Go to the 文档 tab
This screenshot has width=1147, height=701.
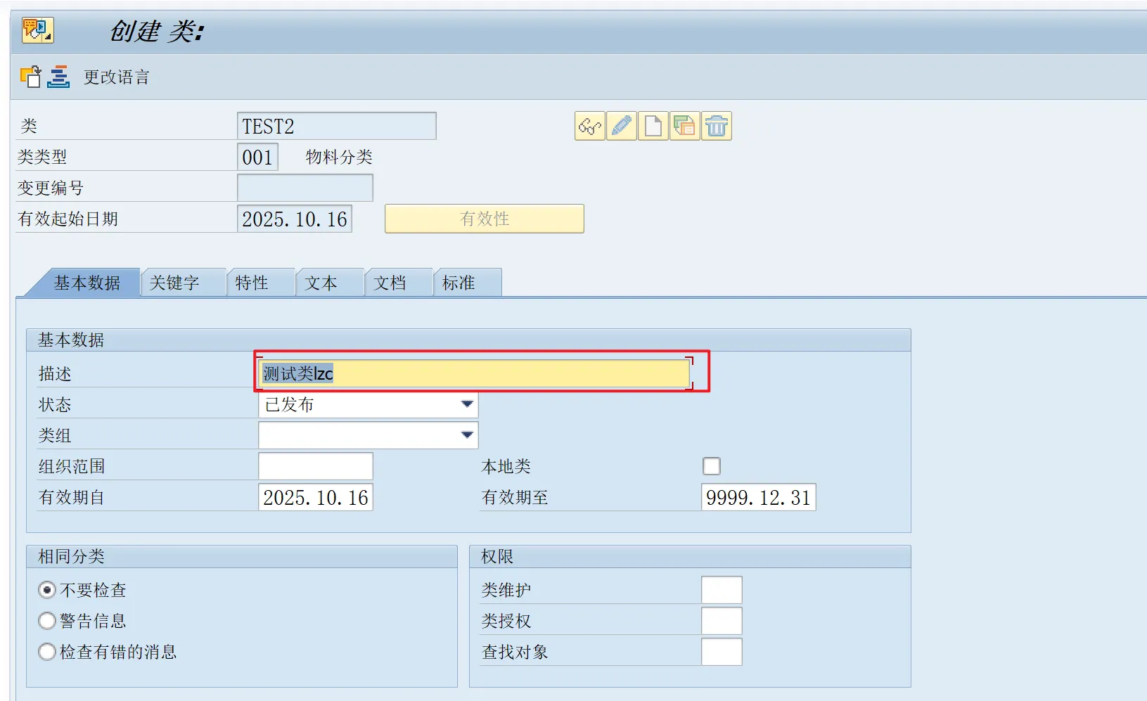coord(390,283)
